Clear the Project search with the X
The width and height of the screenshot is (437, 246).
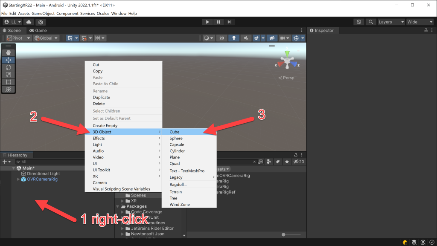[x=254, y=162]
